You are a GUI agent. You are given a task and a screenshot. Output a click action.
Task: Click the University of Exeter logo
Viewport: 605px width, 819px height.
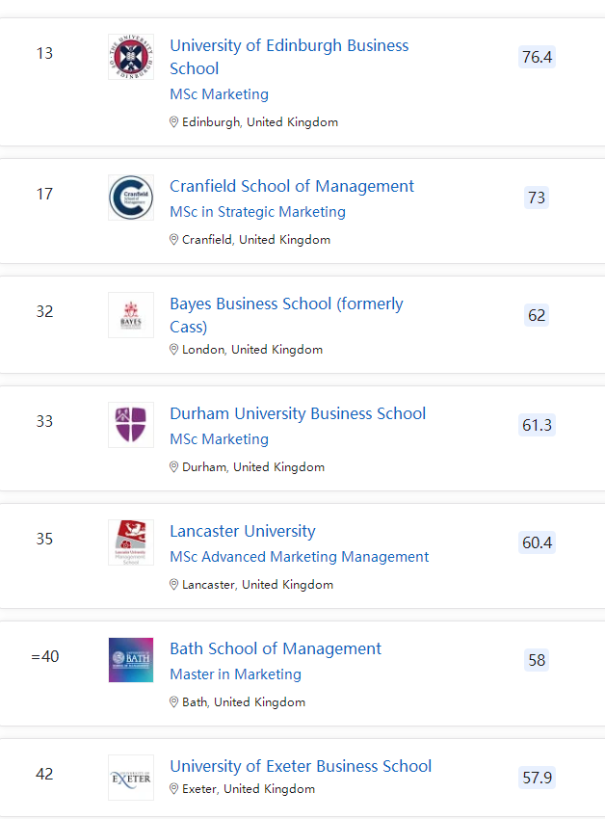tap(131, 778)
